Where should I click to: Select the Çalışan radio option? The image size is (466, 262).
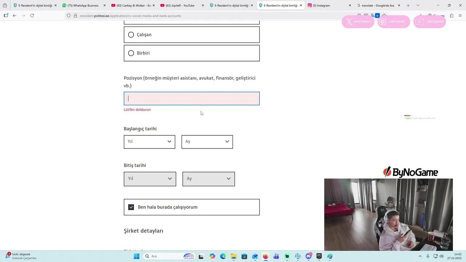click(x=191, y=35)
